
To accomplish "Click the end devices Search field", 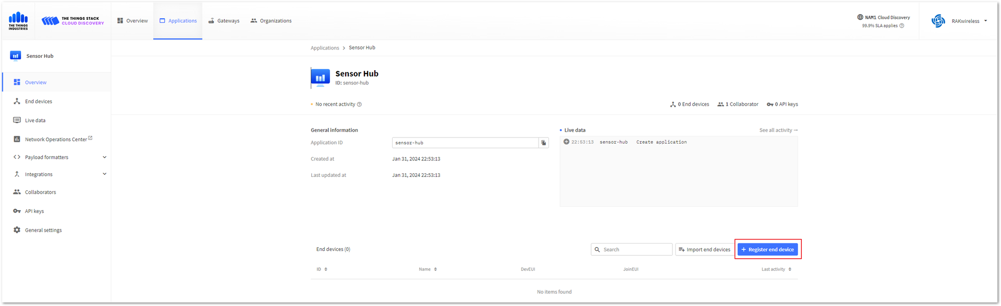I will point(632,250).
